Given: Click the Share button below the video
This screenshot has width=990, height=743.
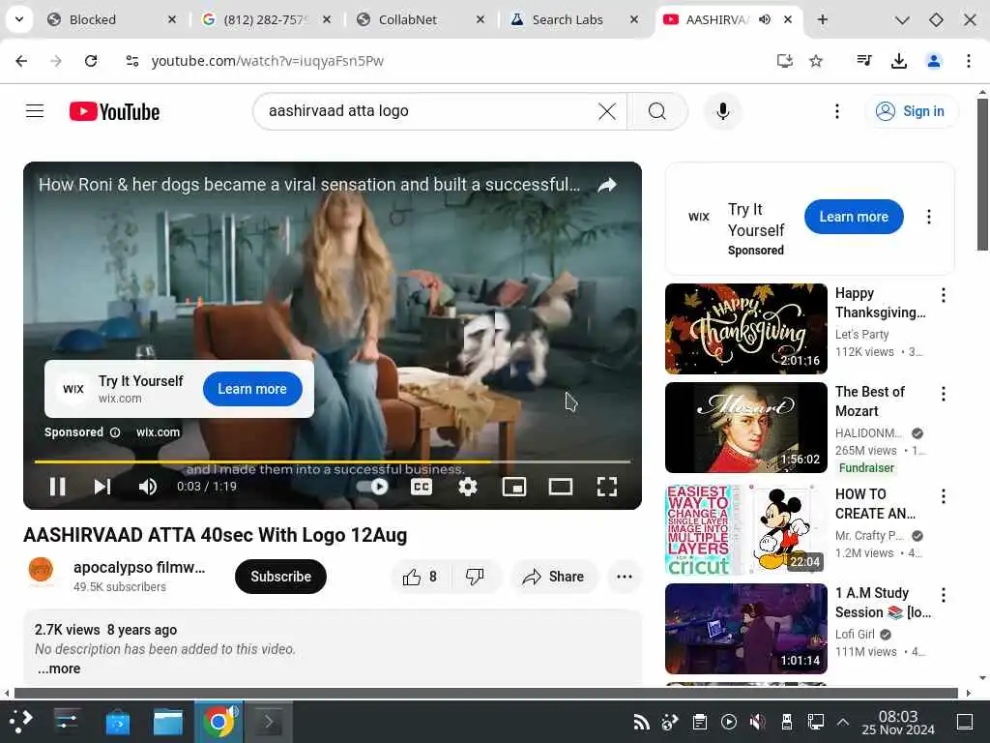Looking at the screenshot, I should tap(553, 577).
